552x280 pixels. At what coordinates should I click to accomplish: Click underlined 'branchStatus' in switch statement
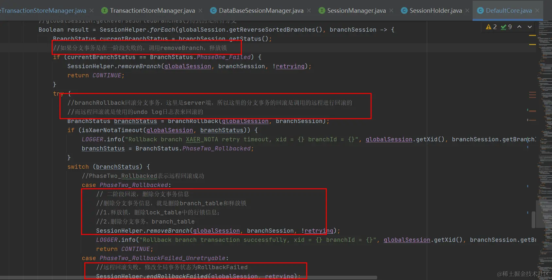point(118,167)
